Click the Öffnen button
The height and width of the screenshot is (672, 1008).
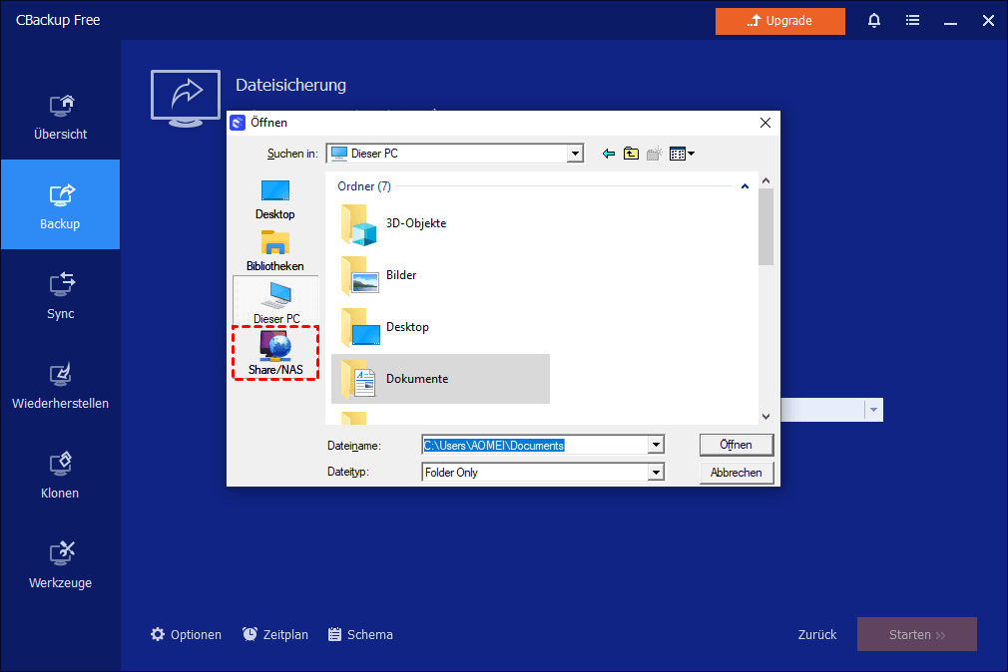[736, 445]
